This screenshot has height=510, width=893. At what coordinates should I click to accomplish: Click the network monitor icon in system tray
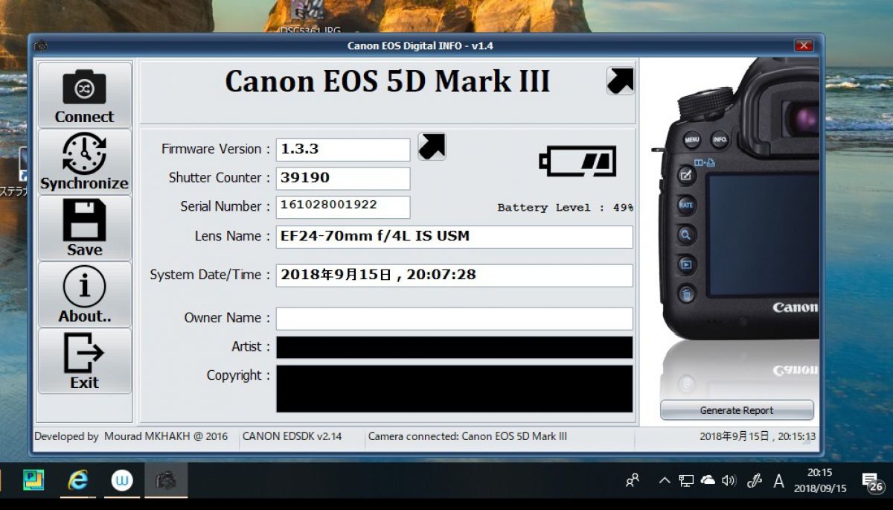(686, 480)
